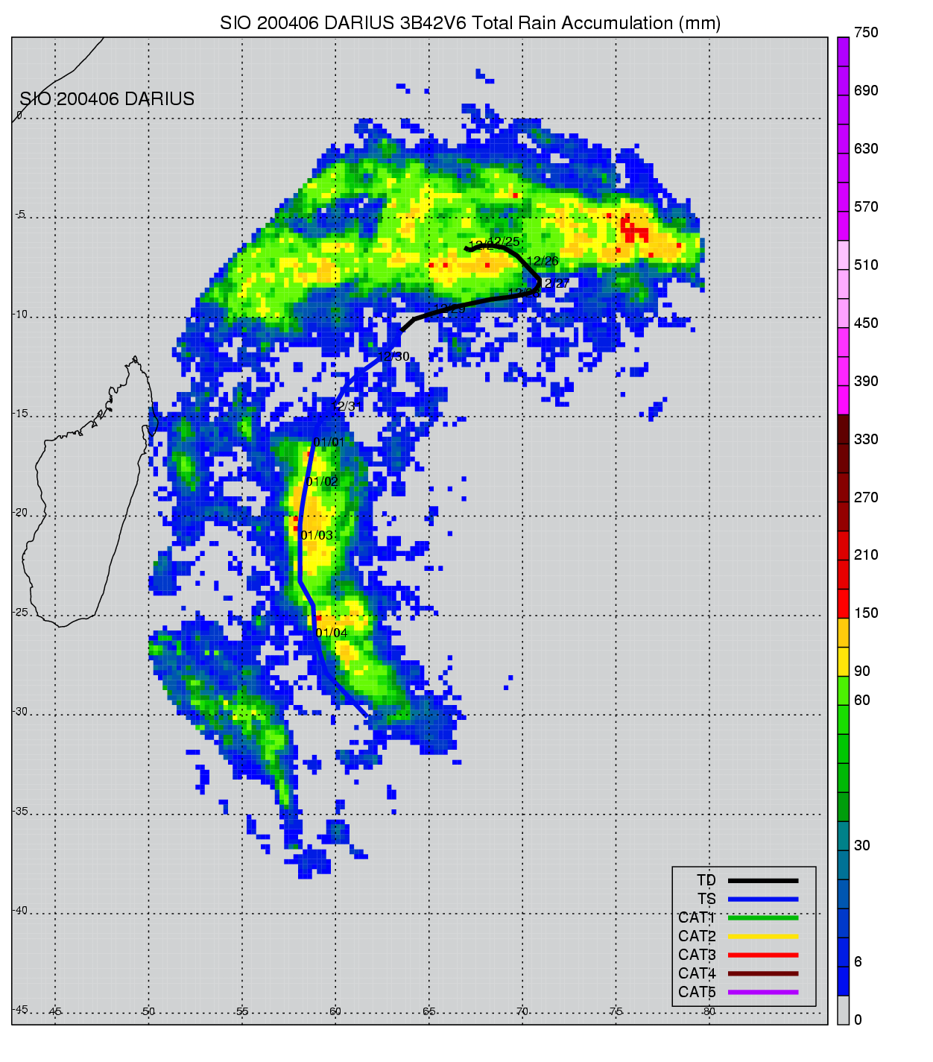933x1062 pixels.
Task: Click the CAT3 red legend line
Action: [x=762, y=955]
